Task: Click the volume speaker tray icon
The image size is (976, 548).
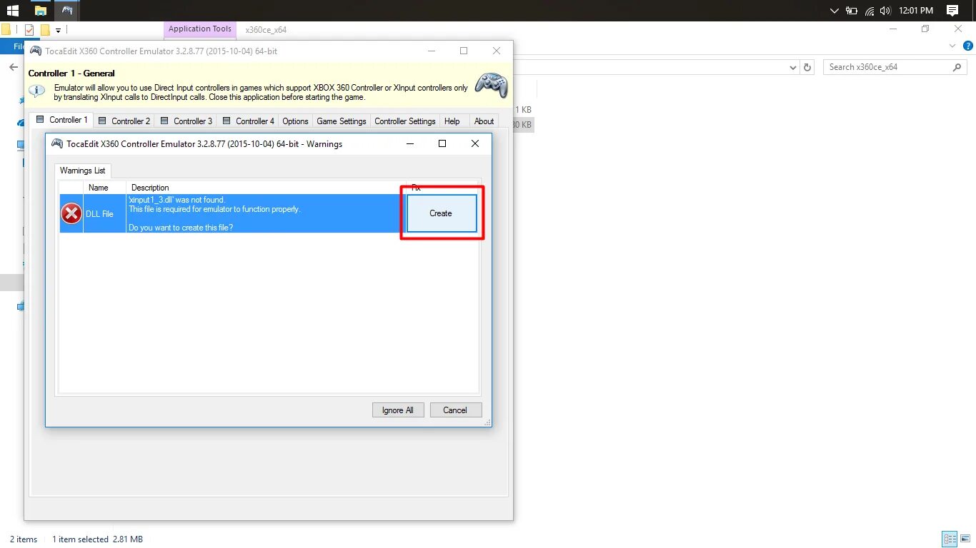Action: [x=886, y=11]
